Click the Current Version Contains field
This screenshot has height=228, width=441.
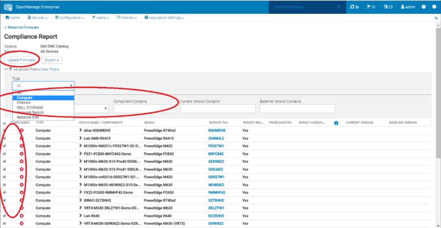pyautogui.click(x=218, y=108)
